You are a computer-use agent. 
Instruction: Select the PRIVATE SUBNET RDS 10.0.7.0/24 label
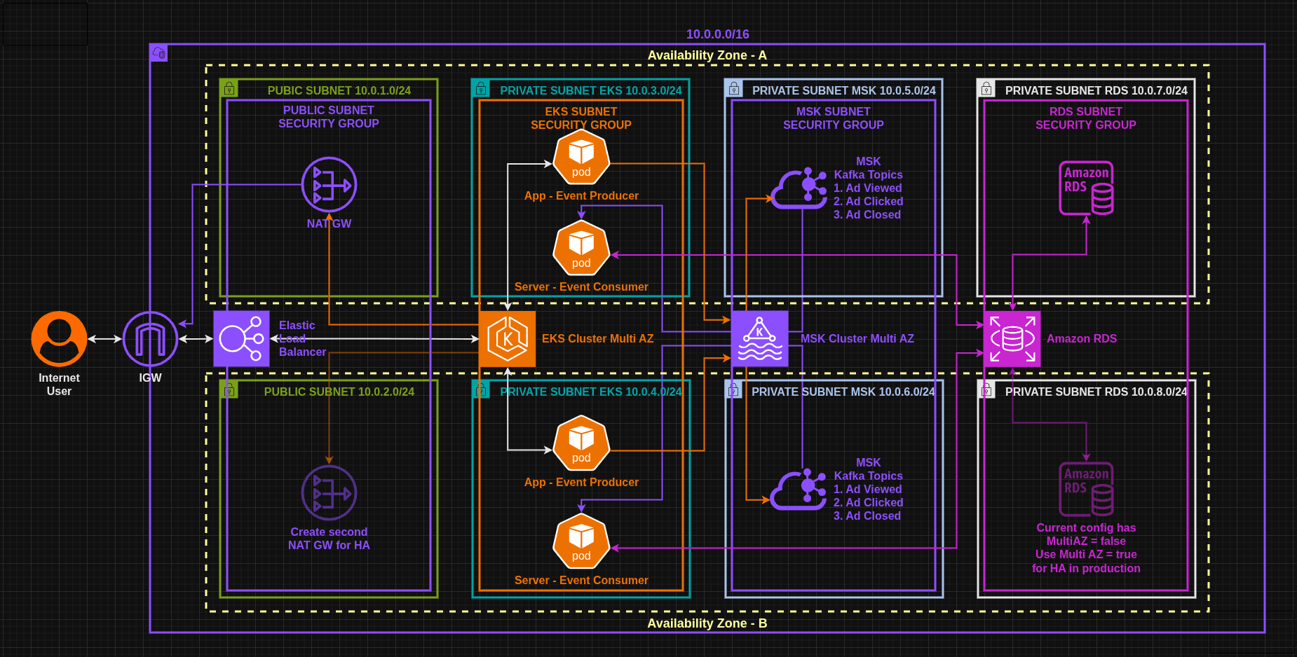pyautogui.click(x=1097, y=90)
